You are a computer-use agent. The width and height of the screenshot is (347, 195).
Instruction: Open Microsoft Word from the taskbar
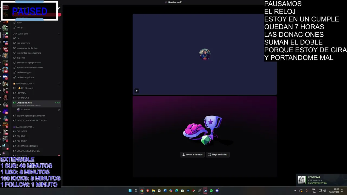point(165,191)
